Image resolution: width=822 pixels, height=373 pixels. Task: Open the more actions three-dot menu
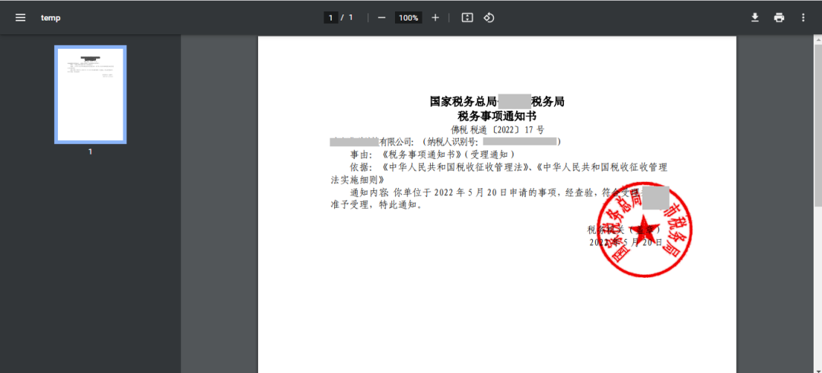point(803,18)
